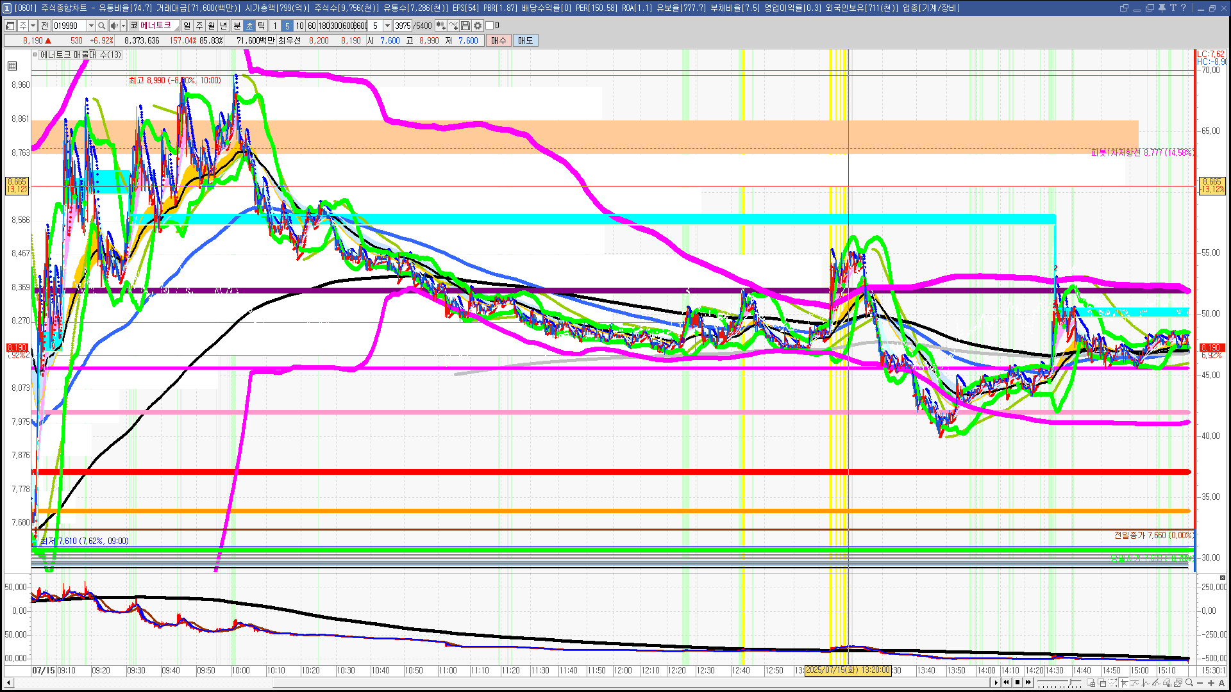Click the 매수 buy button

point(499,40)
